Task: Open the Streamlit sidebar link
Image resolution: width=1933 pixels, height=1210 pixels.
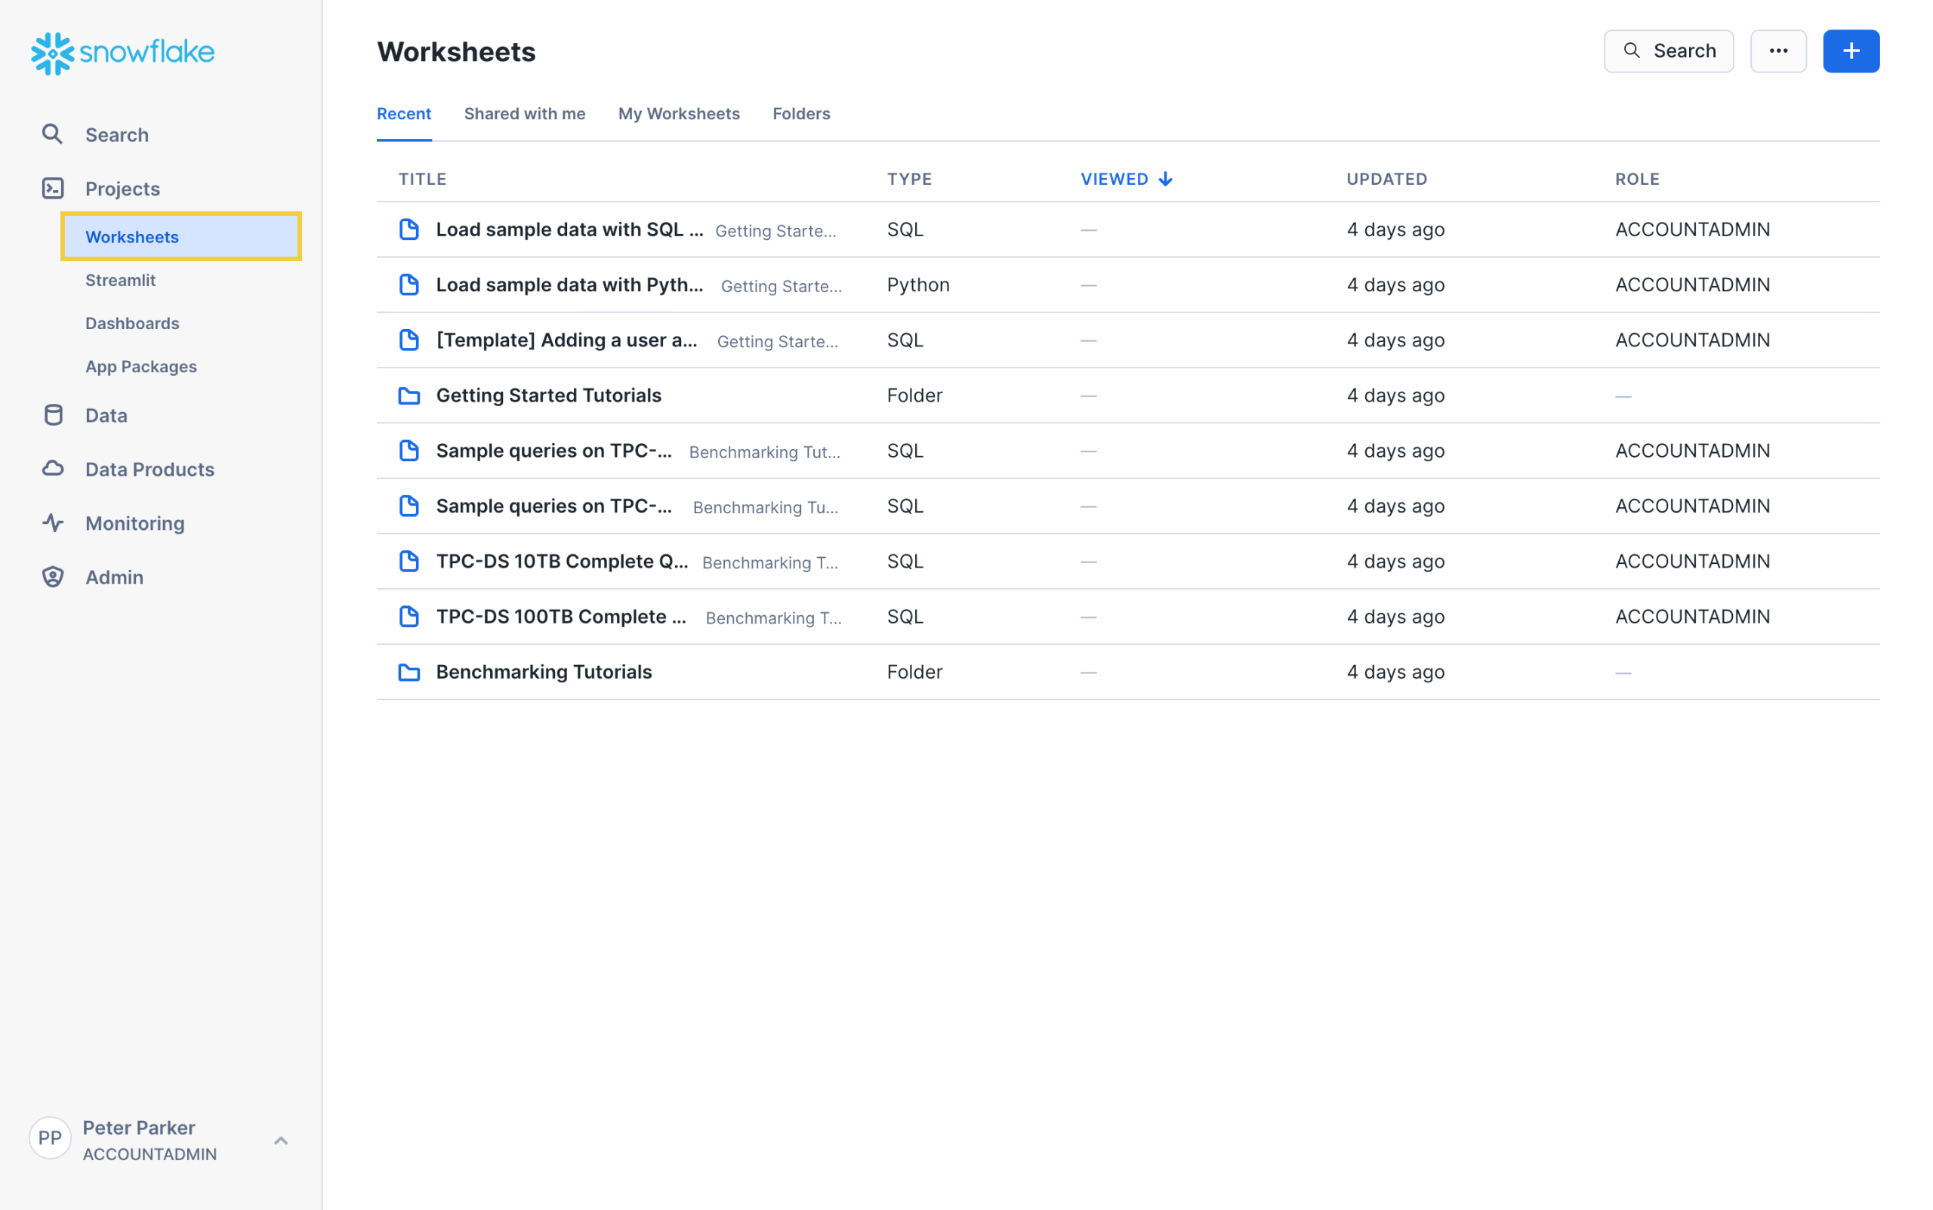Action: pos(120,280)
